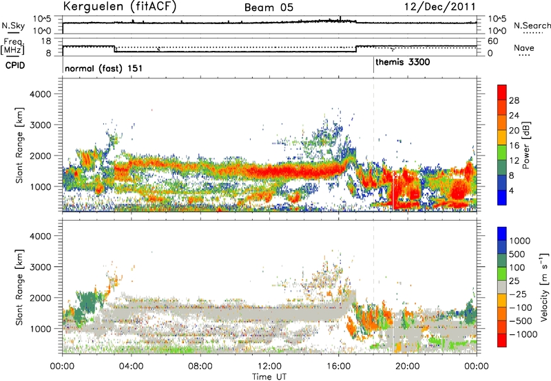
Task: Click the 'Beam 05' label
Action: (269, 8)
